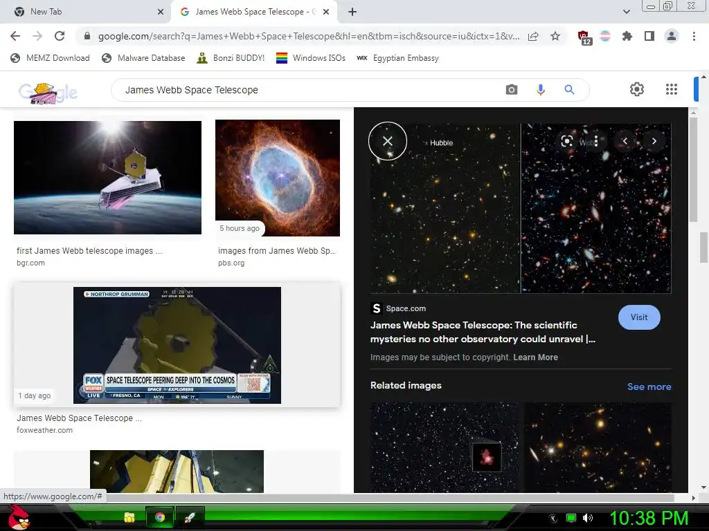Click the lock icon in address bar
709x531 pixels.
87,36
